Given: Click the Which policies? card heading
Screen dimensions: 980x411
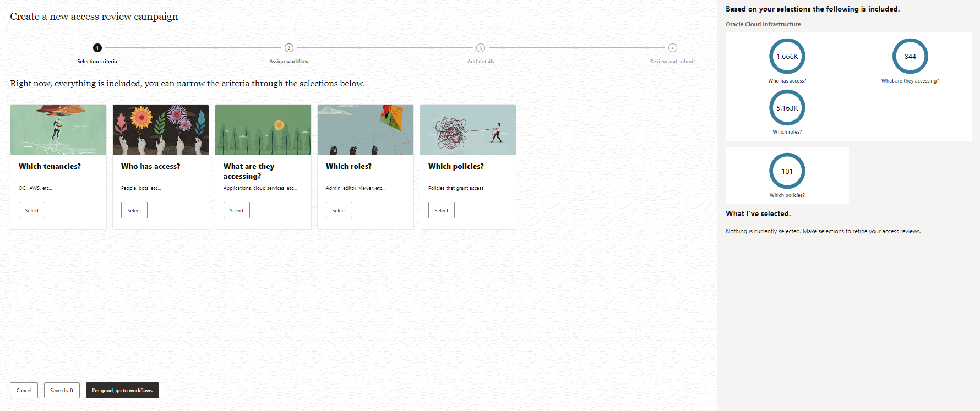Looking at the screenshot, I should (x=456, y=166).
